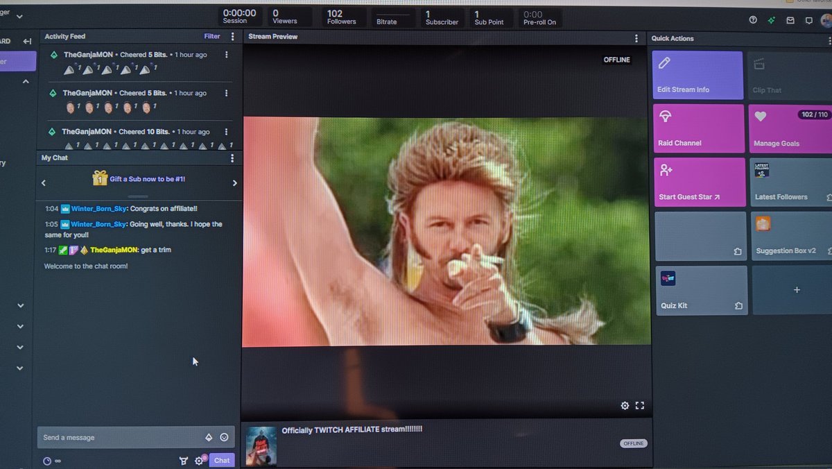Open Activity Feed three-dot options
Image resolution: width=832 pixels, height=469 pixels.
[x=232, y=36]
